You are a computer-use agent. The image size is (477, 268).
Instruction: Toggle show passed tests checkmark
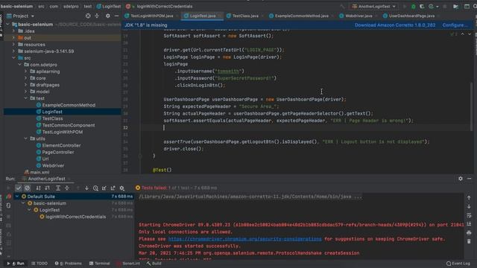pos(19,188)
